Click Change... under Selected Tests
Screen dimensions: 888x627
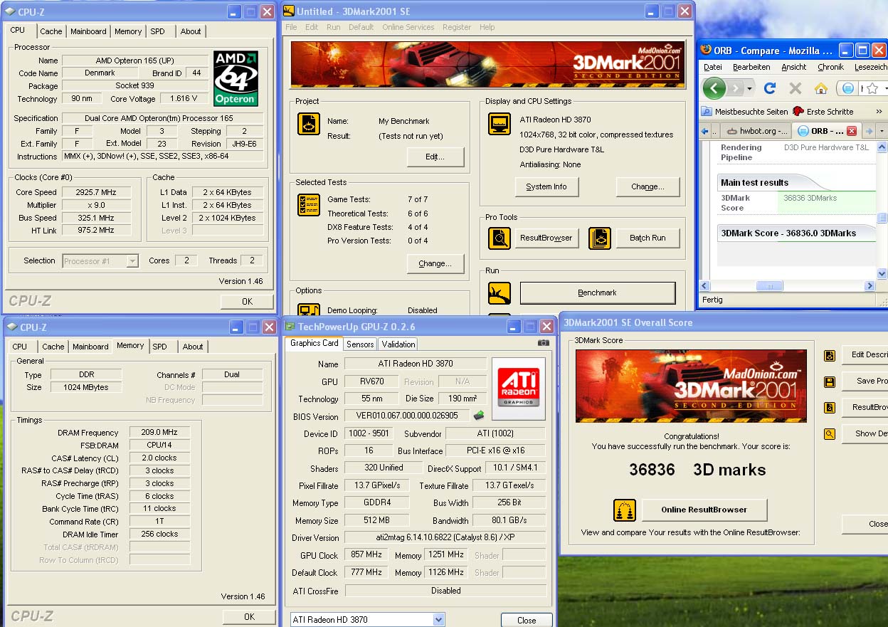pyautogui.click(x=435, y=263)
